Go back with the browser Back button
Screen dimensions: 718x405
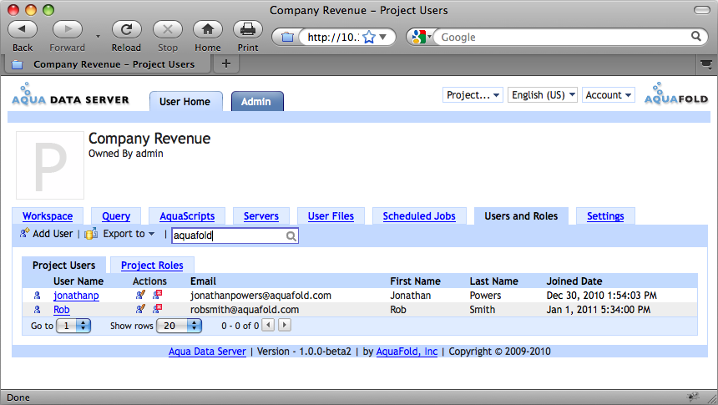[x=23, y=29]
